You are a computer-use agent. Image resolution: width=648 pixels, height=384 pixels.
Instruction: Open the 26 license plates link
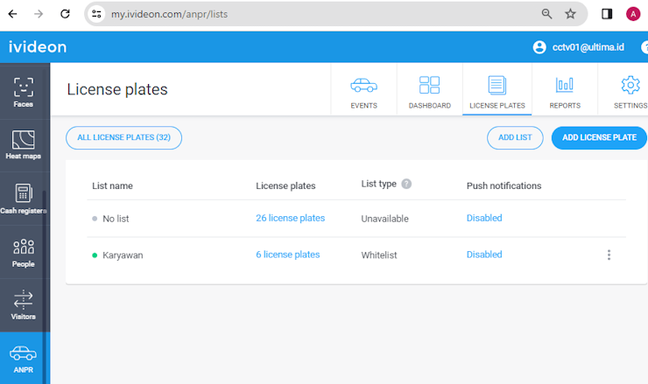click(x=290, y=218)
